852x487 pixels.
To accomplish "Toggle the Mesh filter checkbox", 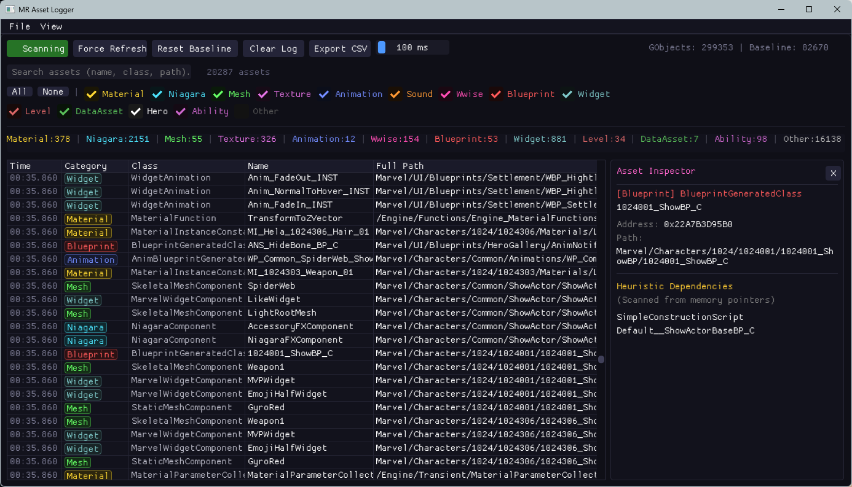I will point(218,94).
